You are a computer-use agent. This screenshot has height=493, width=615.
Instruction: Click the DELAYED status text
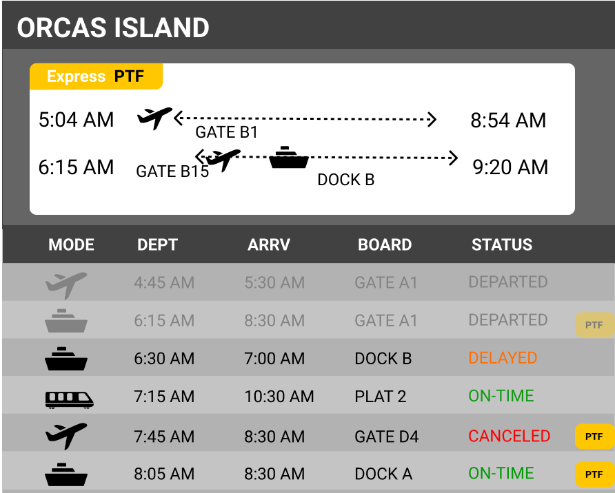coord(503,358)
